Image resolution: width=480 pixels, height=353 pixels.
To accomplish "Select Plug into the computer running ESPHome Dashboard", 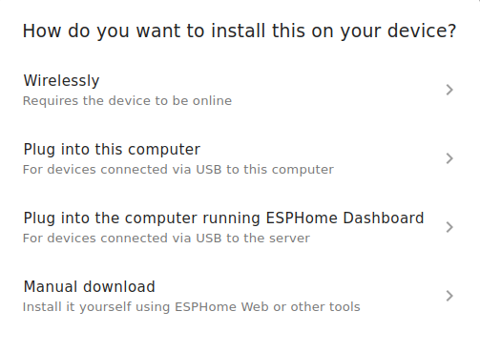I will click(x=240, y=227).
